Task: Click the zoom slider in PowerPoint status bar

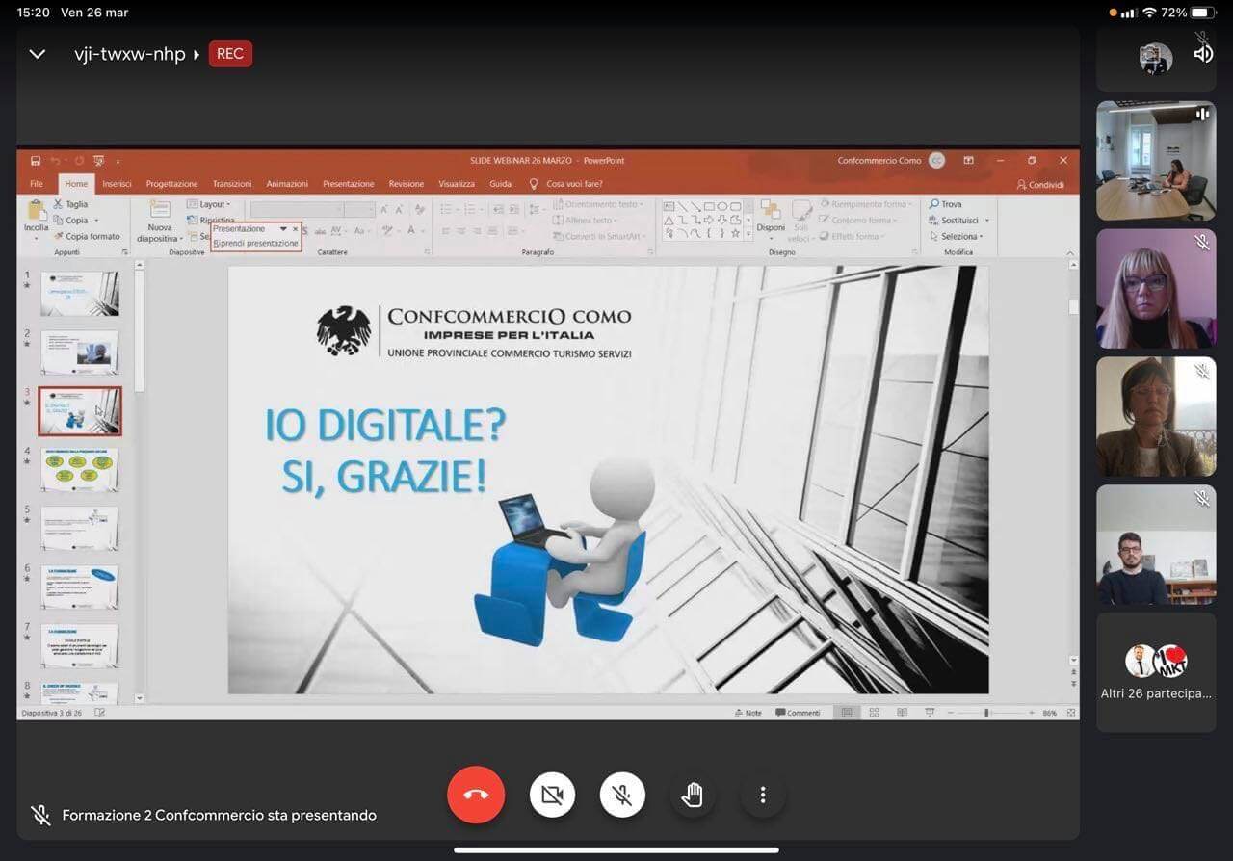Action: pos(986,713)
